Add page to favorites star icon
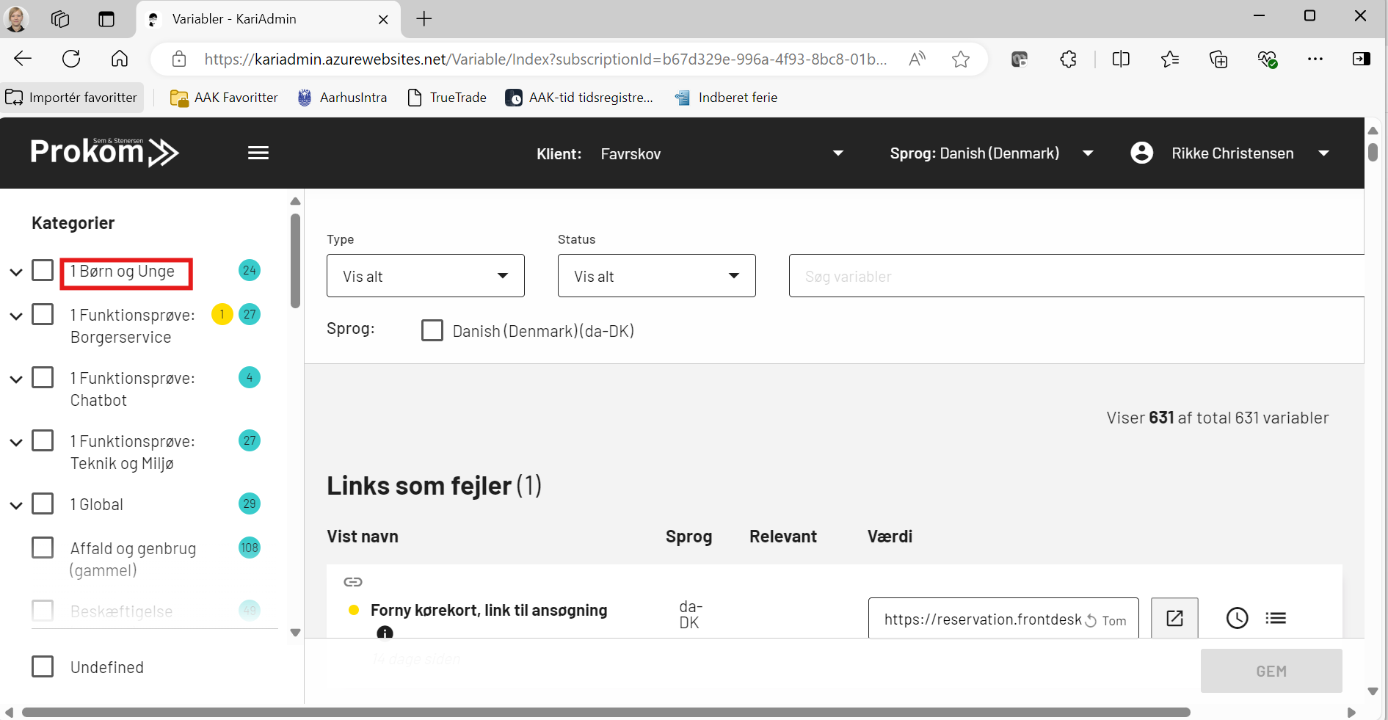Image resolution: width=1388 pixels, height=720 pixels. [960, 59]
